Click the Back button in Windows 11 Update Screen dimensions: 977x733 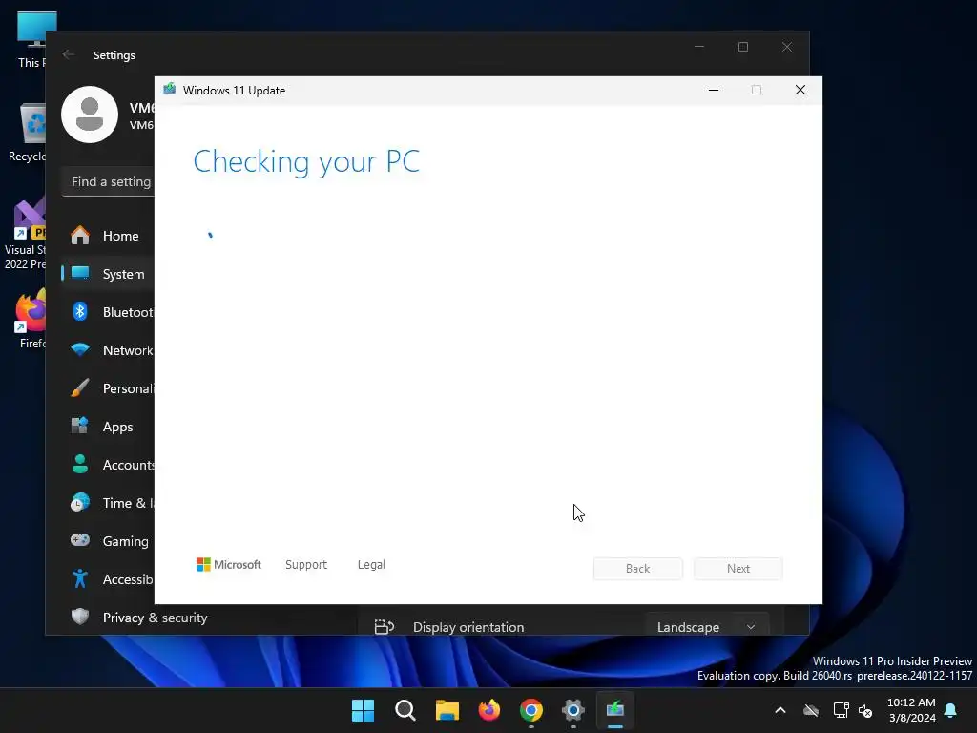pos(637,569)
